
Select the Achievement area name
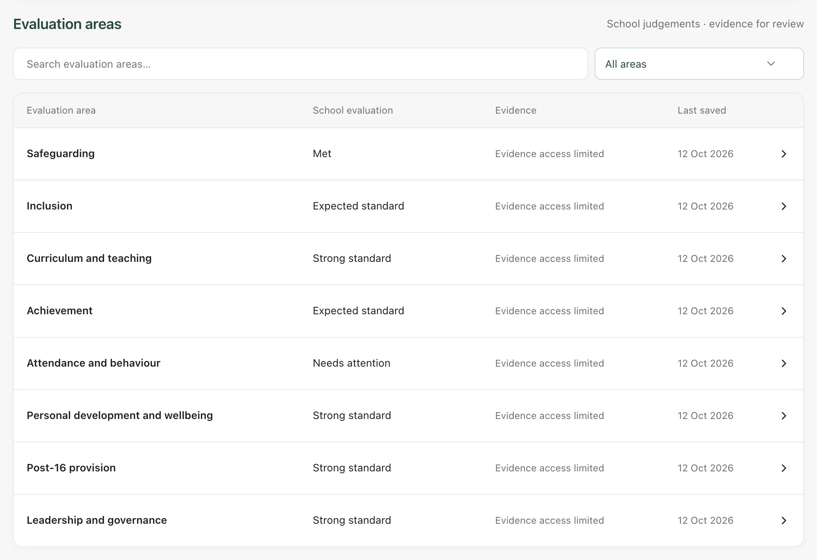coord(60,311)
